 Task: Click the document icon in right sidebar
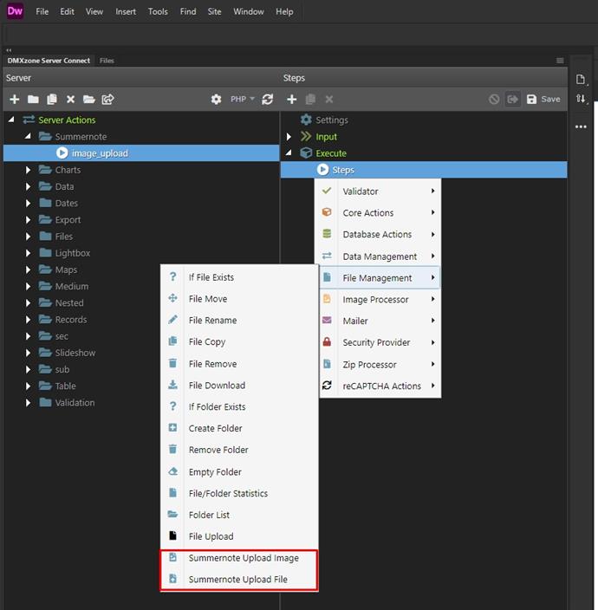[x=581, y=80]
